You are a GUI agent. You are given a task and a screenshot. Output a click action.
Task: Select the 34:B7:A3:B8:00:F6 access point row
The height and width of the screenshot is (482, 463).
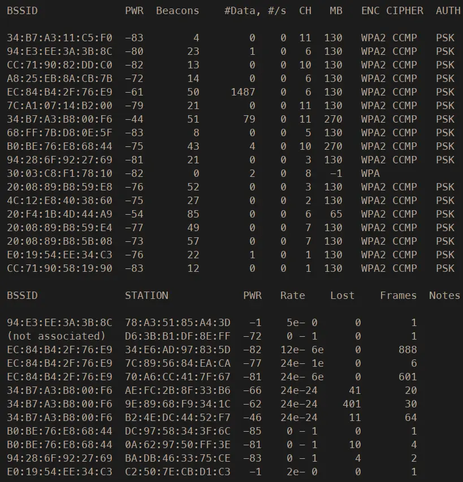(231, 119)
